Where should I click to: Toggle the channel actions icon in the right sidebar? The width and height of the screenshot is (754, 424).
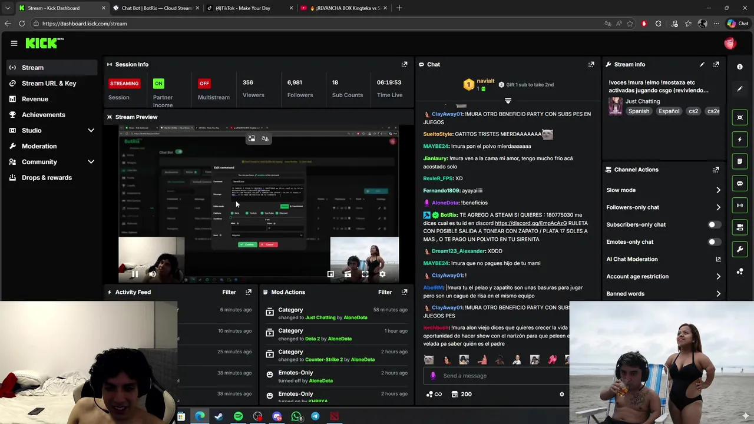coord(740,227)
